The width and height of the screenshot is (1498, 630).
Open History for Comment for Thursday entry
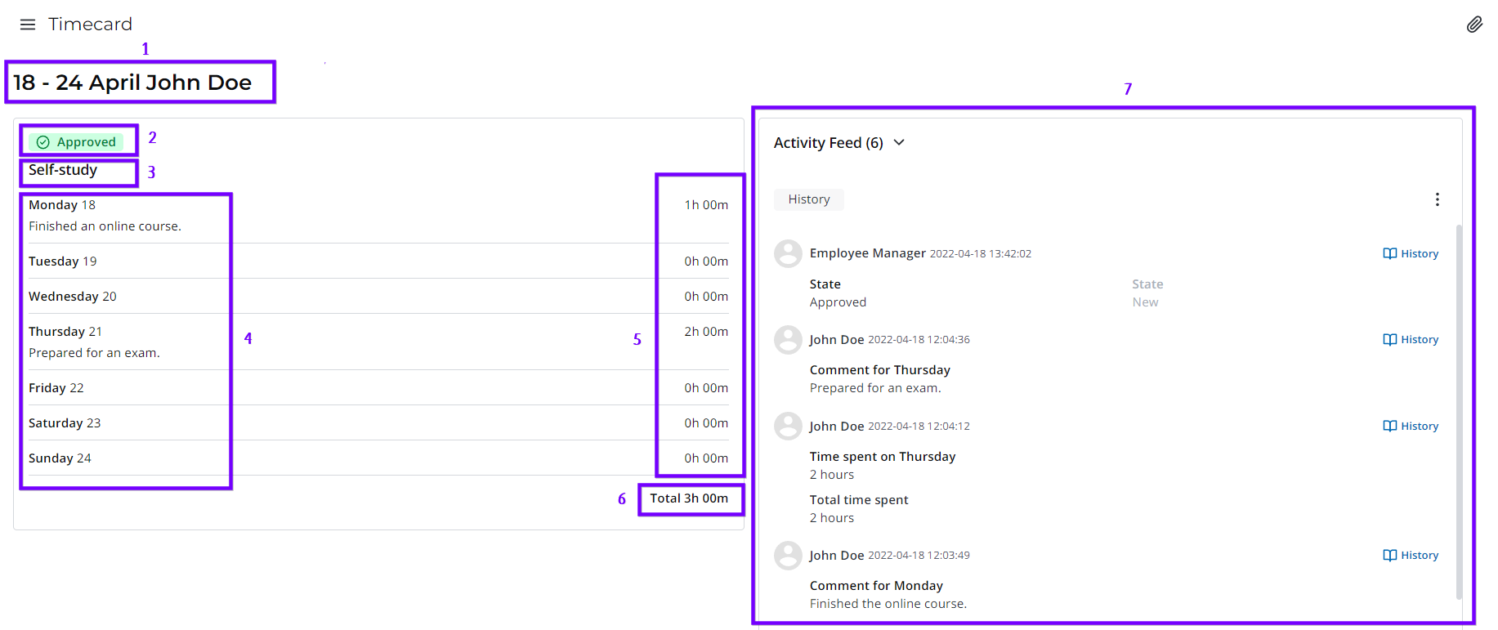pos(1411,340)
